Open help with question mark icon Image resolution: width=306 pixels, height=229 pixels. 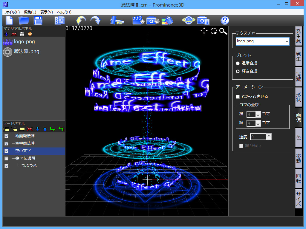coord(225,21)
